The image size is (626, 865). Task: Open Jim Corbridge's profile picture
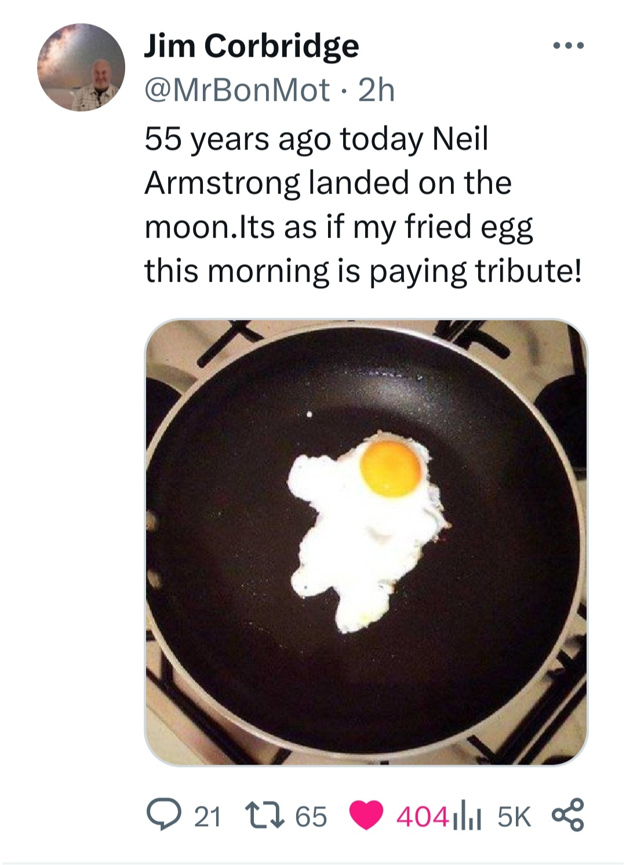(81, 67)
